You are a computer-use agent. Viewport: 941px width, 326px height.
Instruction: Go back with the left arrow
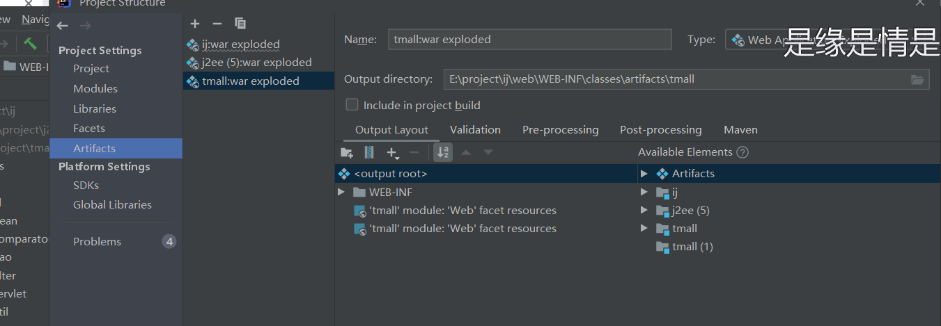pyautogui.click(x=63, y=26)
